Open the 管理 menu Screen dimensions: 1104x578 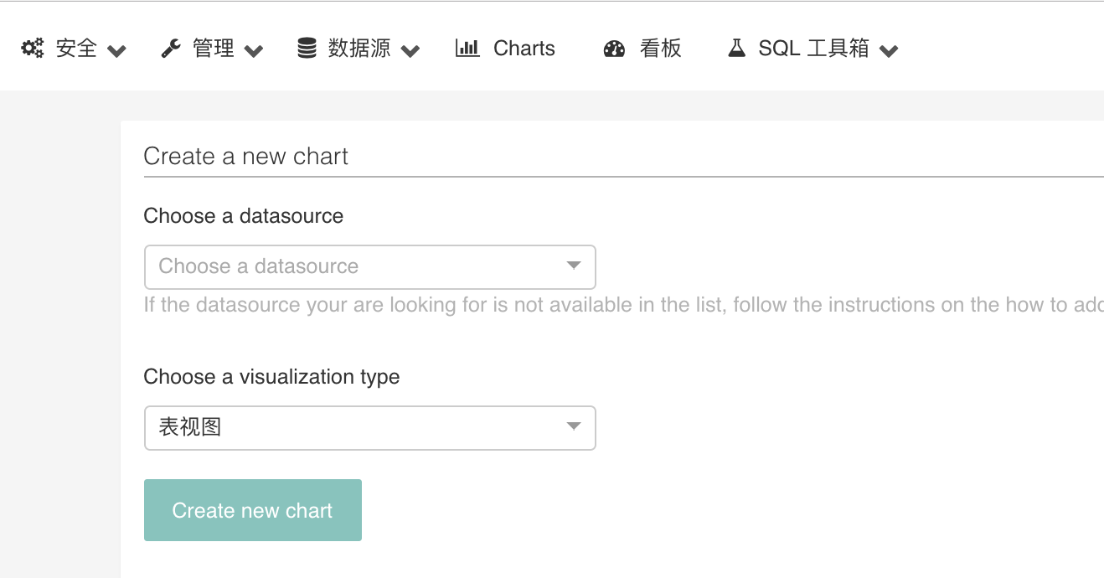212,49
